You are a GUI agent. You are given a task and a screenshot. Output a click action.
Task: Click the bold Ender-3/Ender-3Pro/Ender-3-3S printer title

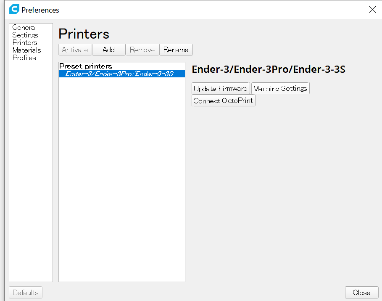point(269,69)
